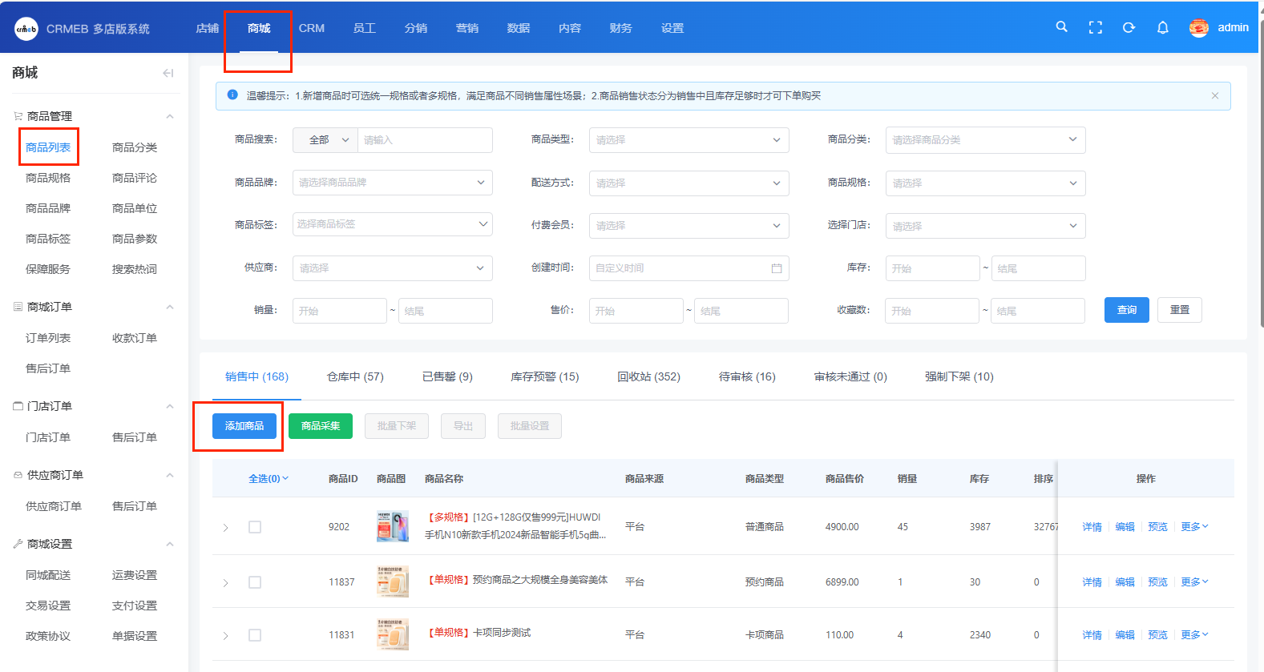Viewport: 1264px width, 672px height.
Task: Focus the 售价 结尾 input
Action: (x=741, y=311)
